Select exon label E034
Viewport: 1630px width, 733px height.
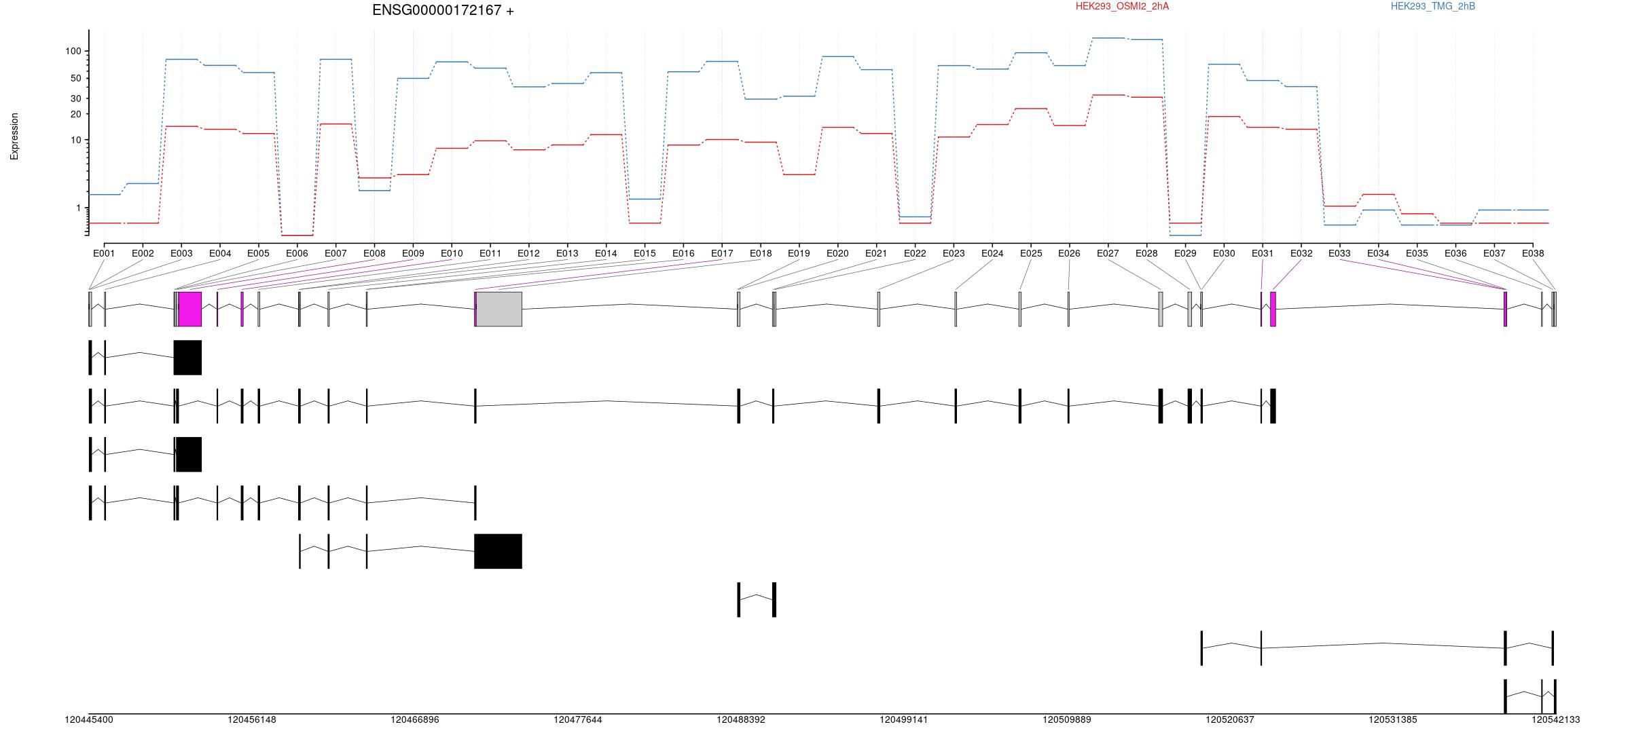point(1378,253)
